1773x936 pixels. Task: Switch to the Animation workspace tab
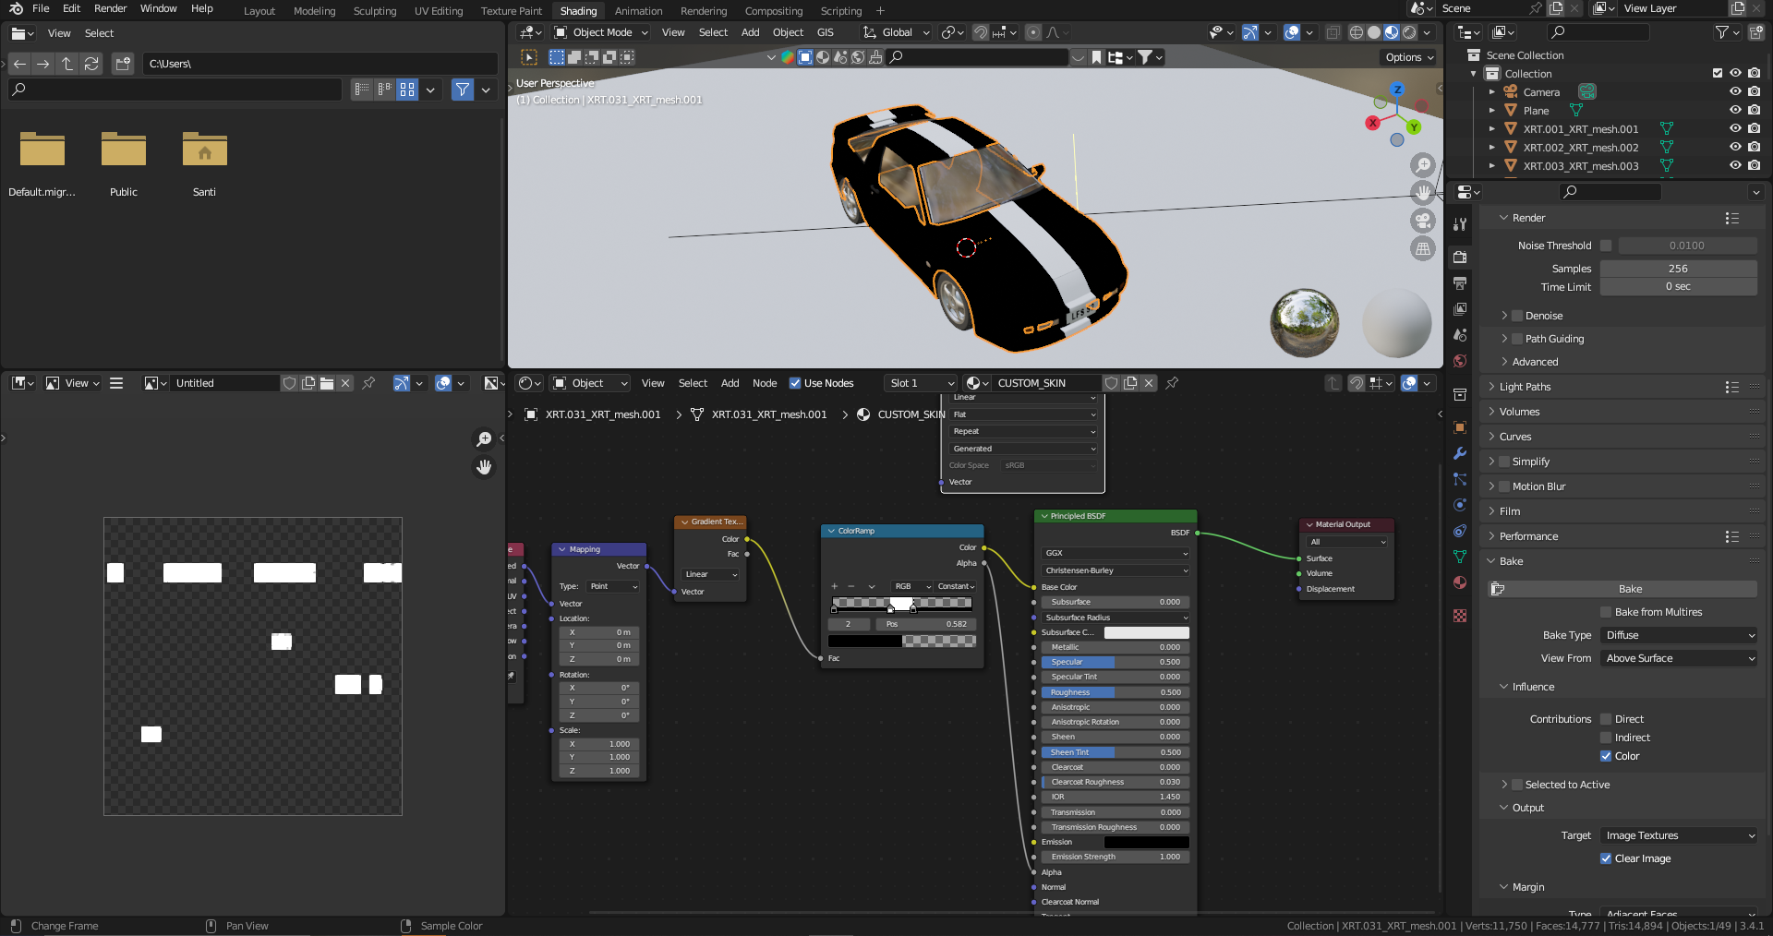(x=638, y=11)
